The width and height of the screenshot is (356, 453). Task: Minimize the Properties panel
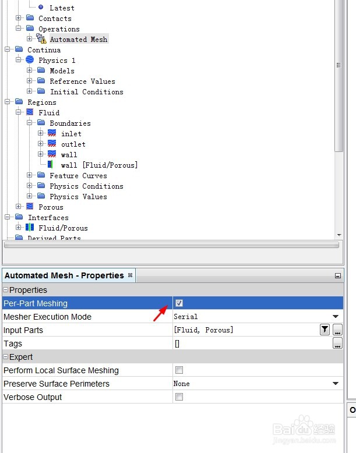[338, 276]
